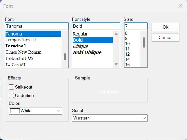Click the OK button

[x=165, y=27]
